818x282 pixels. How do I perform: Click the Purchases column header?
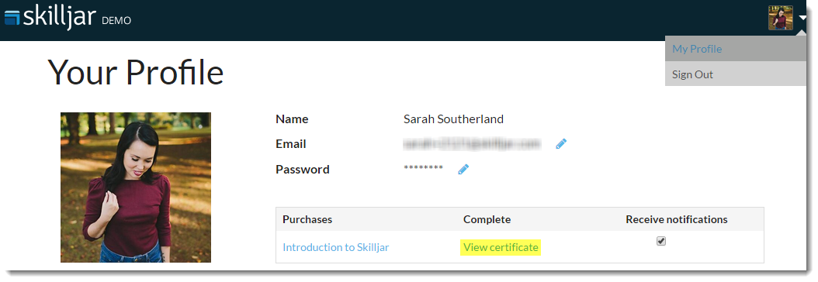[x=307, y=219]
